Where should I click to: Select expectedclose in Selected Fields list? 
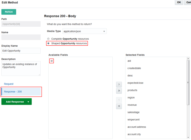(x=135, y=83)
